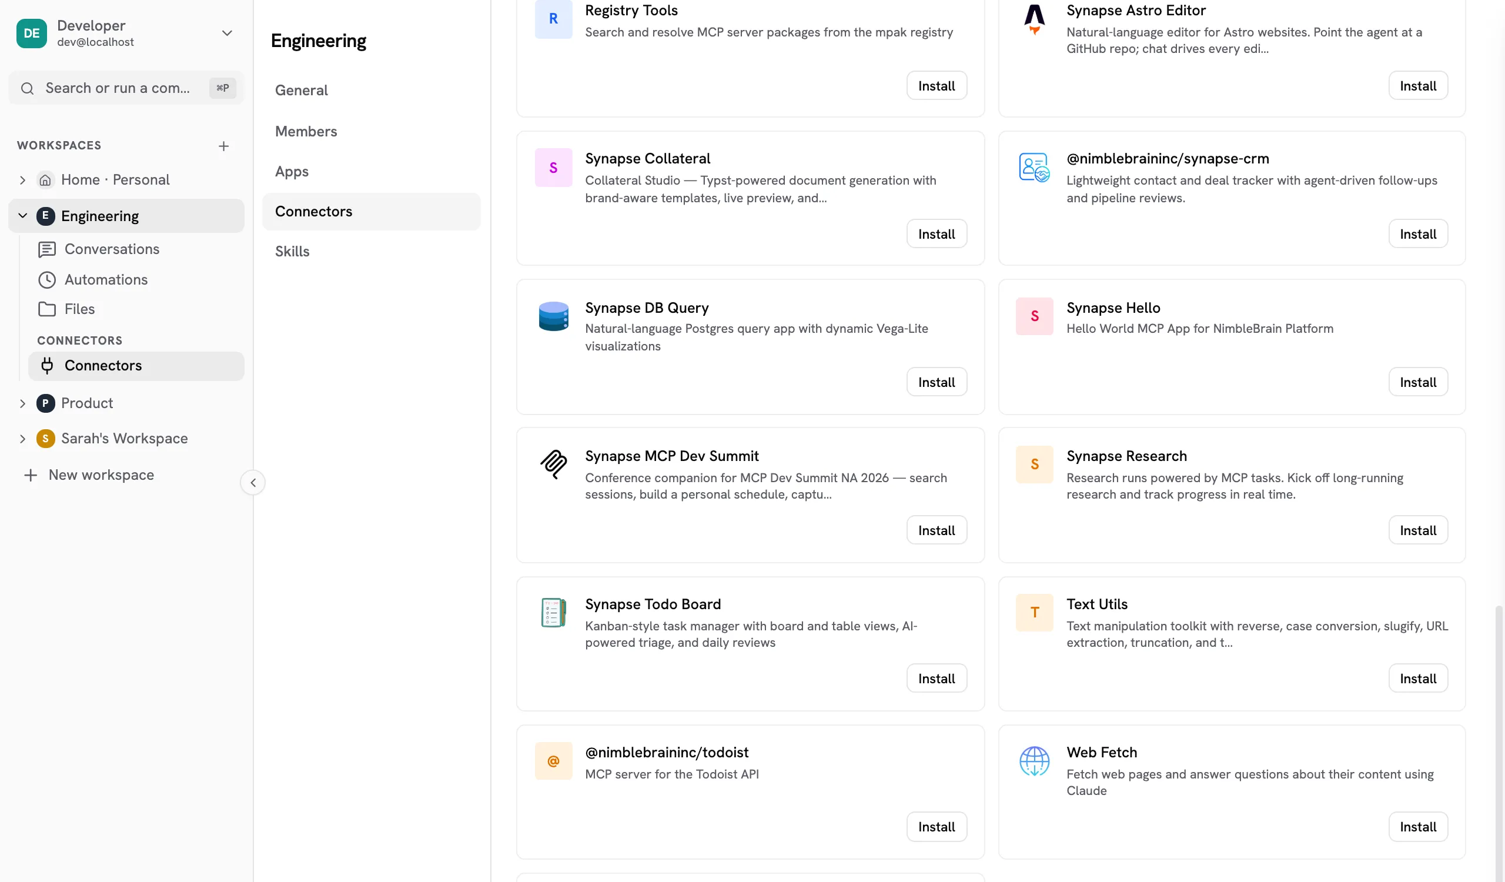Image resolution: width=1505 pixels, height=882 pixels.
Task: Install Registry Tools
Action: 937,85
